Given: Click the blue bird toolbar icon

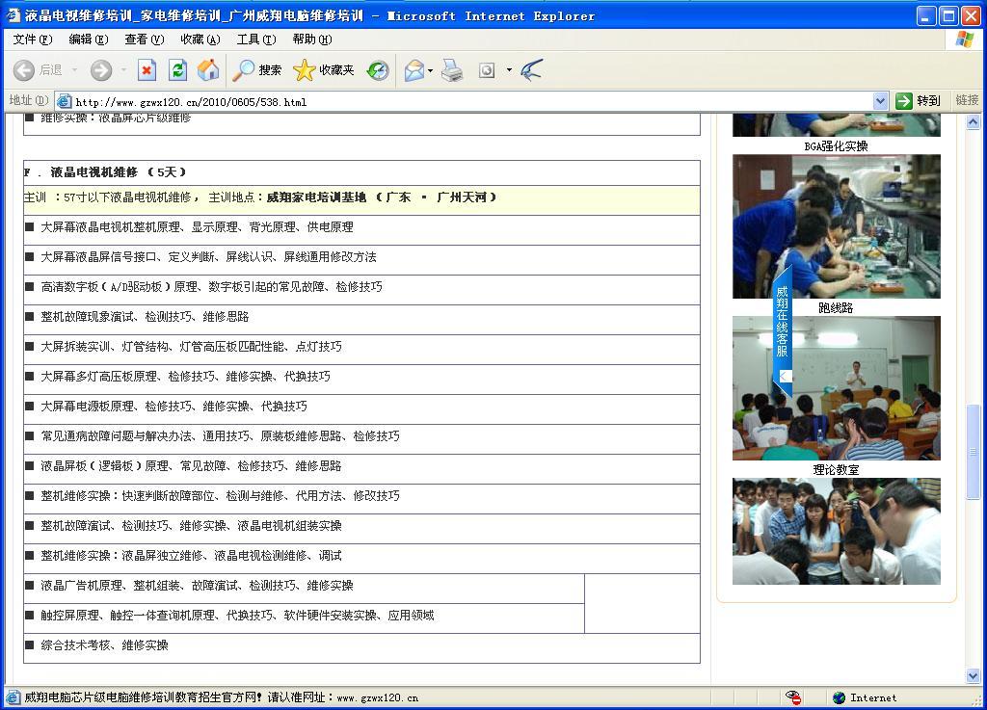Looking at the screenshot, I should tap(531, 69).
